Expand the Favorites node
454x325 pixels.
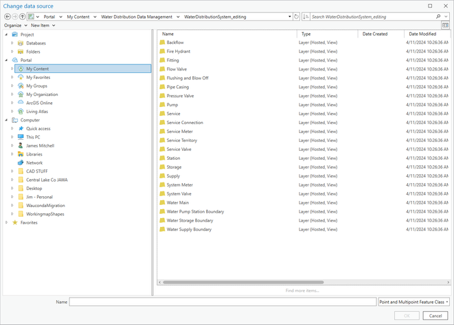point(6,222)
